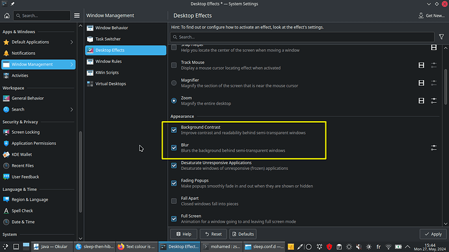This screenshot has width=449, height=252.
Task: Select the Magnifier radio button
Action: (x=174, y=83)
